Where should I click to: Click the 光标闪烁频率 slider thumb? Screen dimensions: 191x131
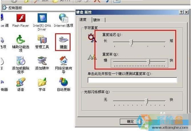coord(146,101)
